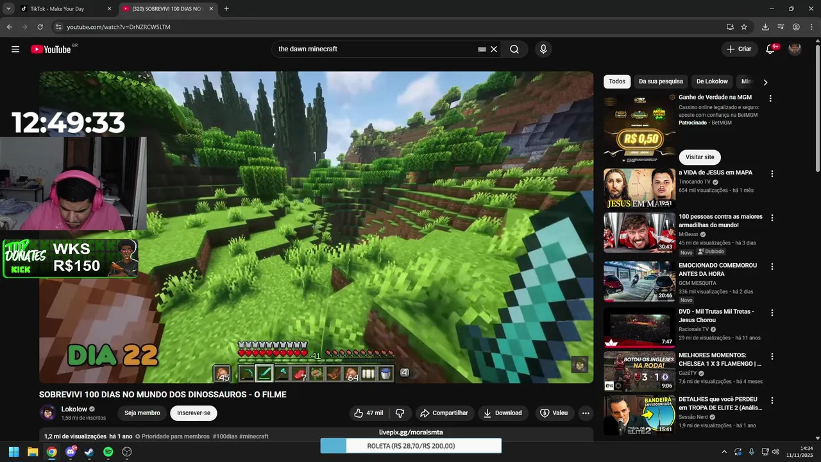Click Seja membro button

click(142, 413)
